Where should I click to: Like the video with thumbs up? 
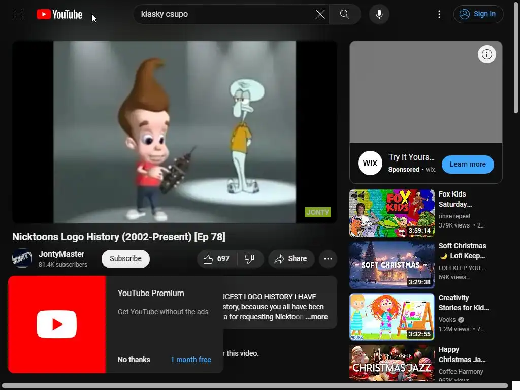[217, 258]
